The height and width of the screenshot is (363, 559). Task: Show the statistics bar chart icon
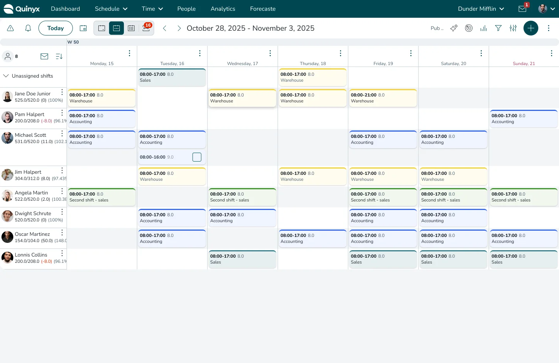[x=484, y=28]
